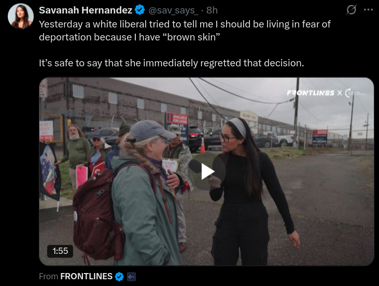The image size is (379, 286).
Task: Click the partner logo beside the FRONTLINES watermark
Action: pos(355,93)
